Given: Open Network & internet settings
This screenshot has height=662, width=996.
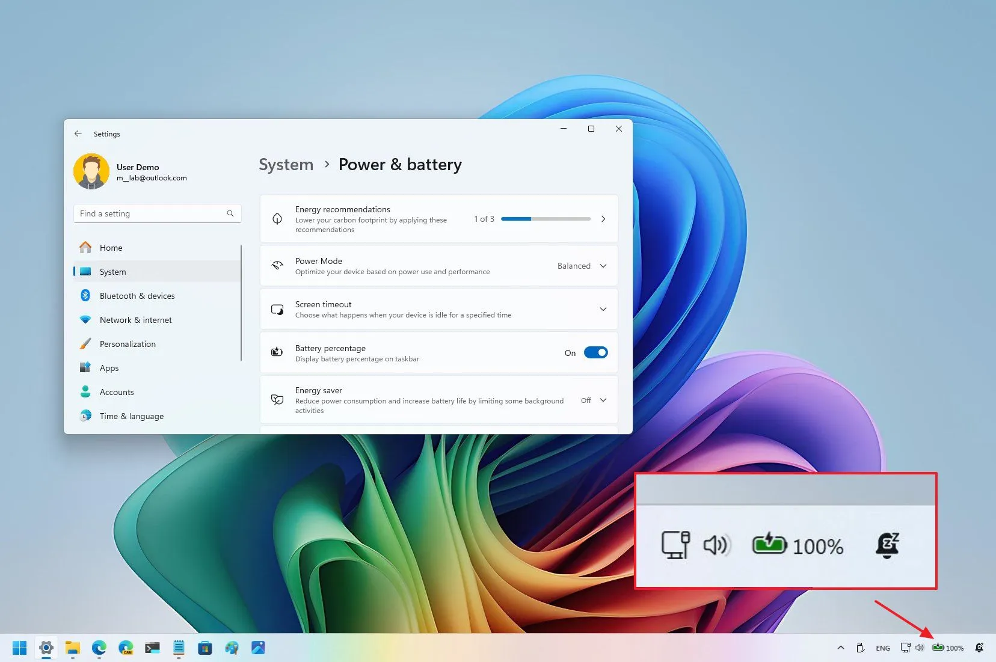Looking at the screenshot, I should click(135, 319).
